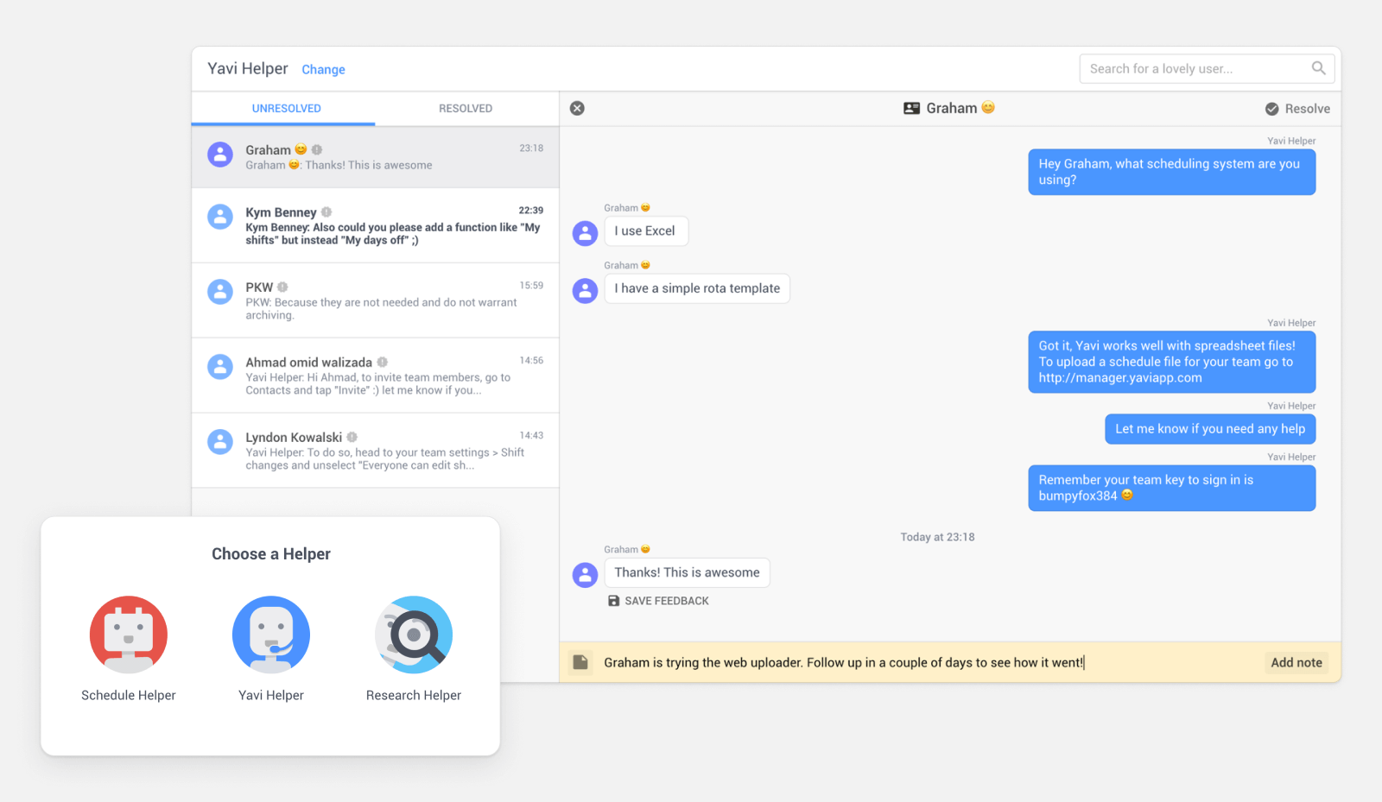
Task: Click avatar beside "simple rota template" message
Action: tap(586, 290)
